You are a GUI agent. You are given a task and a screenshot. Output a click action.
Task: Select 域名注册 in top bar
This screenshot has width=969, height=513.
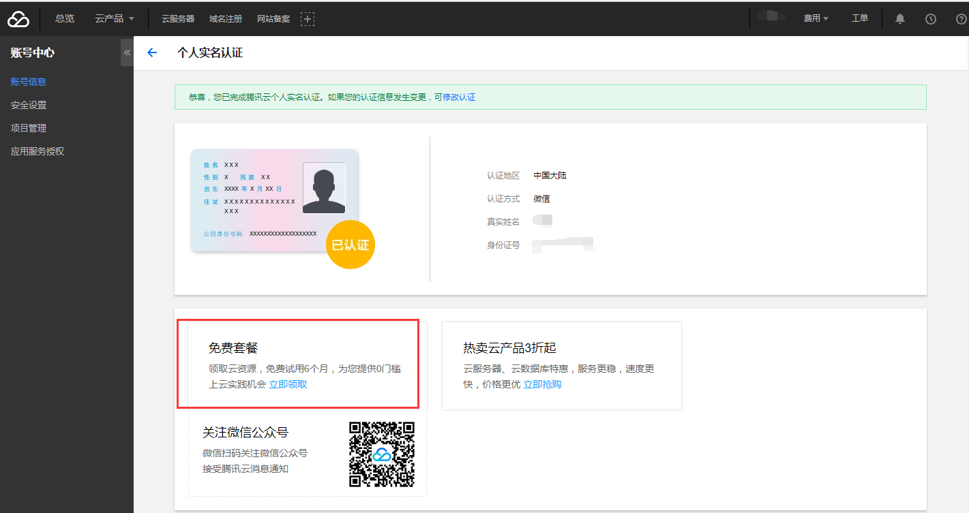click(x=226, y=19)
